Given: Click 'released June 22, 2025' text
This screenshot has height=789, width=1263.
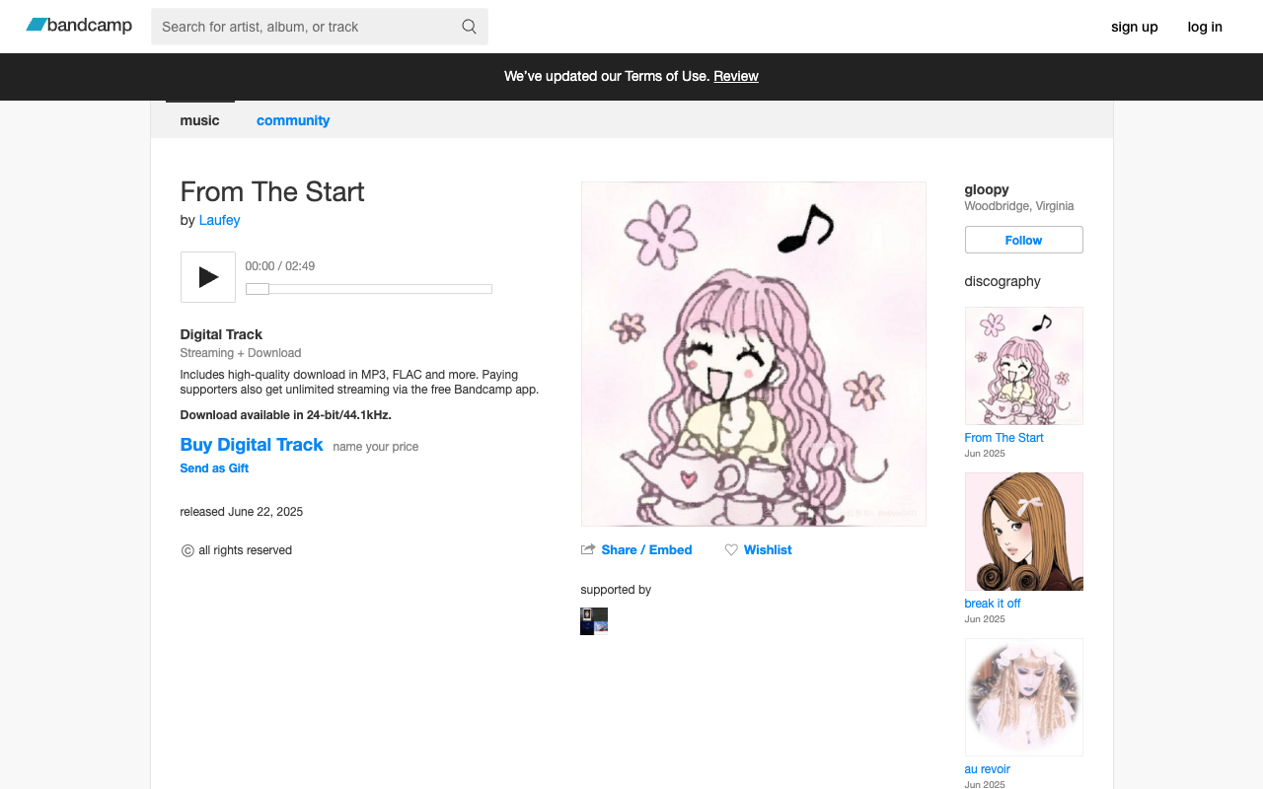Looking at the screenshot, I should coord(242,512).
